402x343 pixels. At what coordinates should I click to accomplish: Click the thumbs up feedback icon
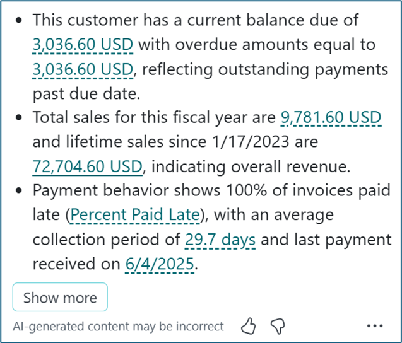coord(249,326)
